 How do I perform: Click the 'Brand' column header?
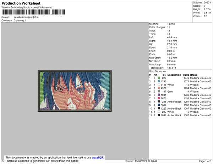tap(194, 75)
